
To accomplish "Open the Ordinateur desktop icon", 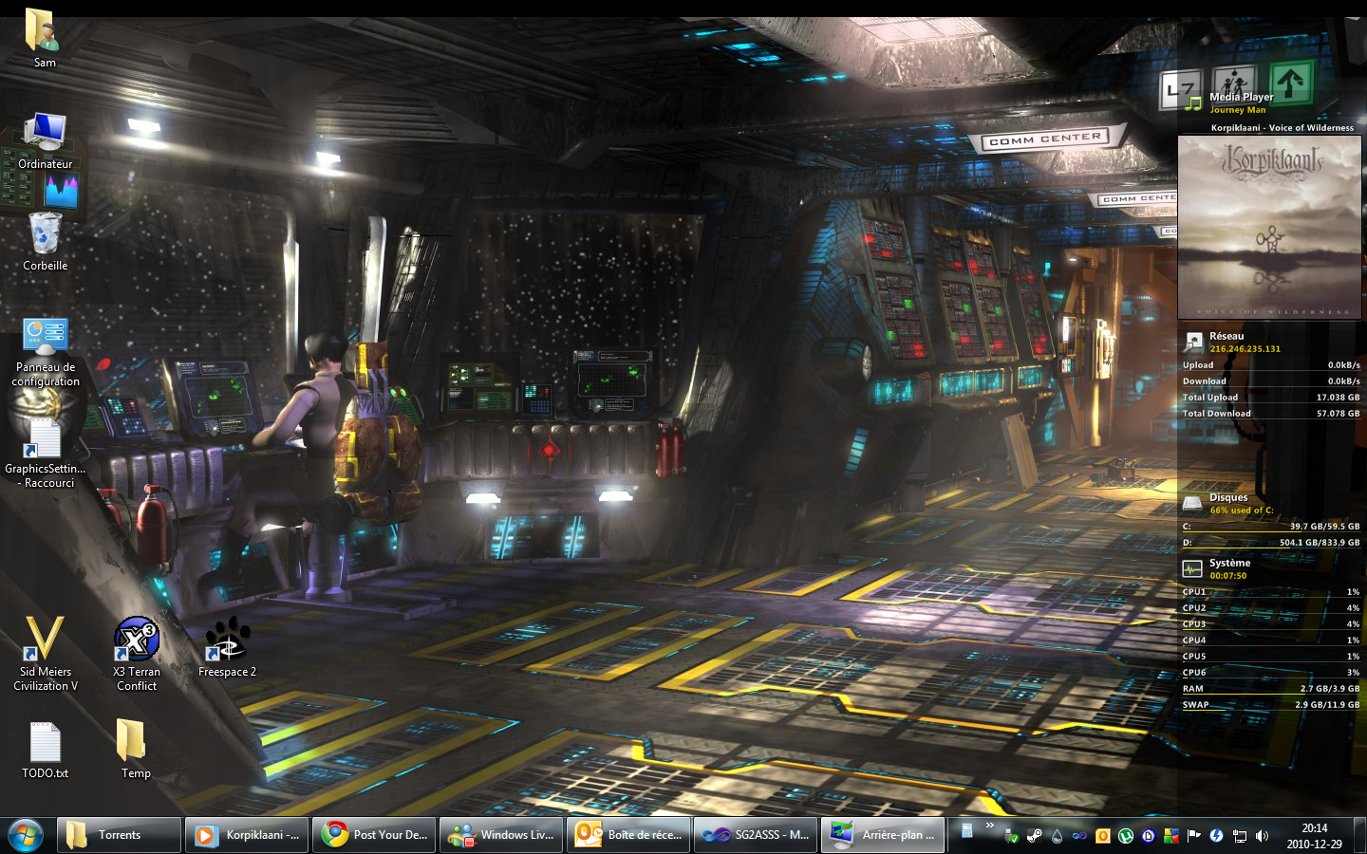I will (x=45, y=140).
